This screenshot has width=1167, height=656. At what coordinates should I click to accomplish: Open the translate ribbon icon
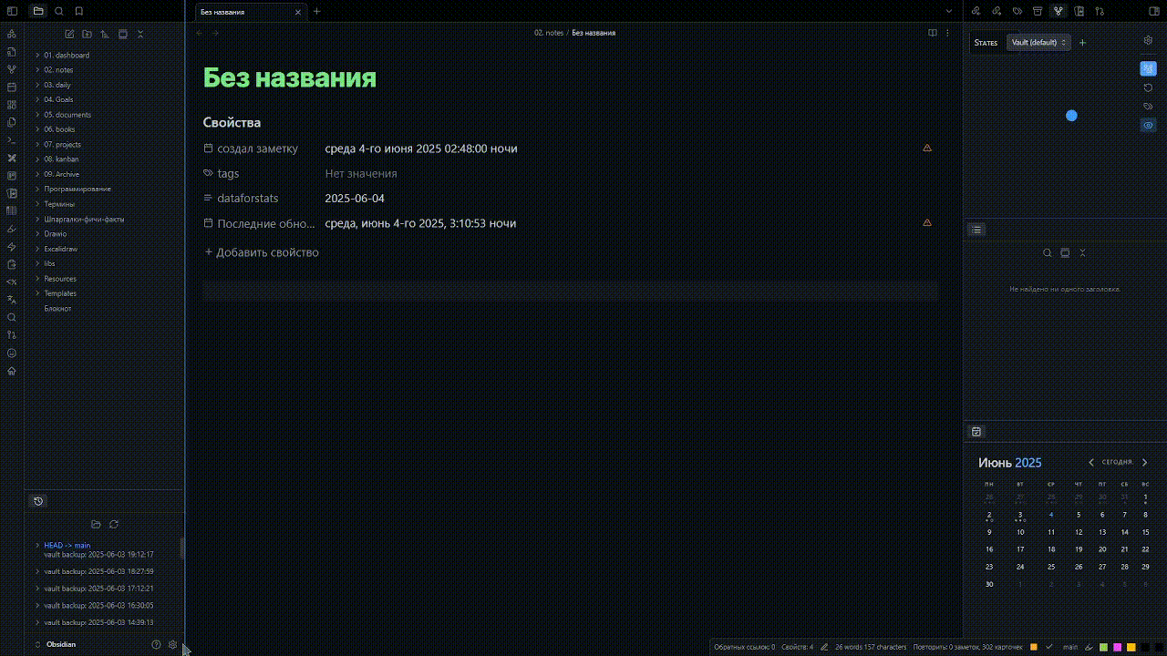pyautogui.click(x=12, y=299)
